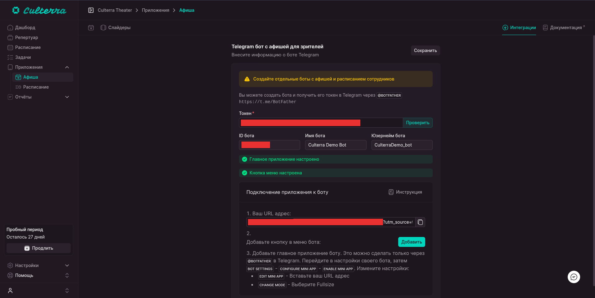Collapse the Приложения section
The width and height of the screenshot is (595, 298).
(x=67, y=67)
